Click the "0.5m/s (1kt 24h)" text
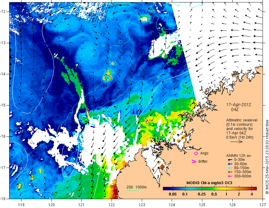 [240, 137]
